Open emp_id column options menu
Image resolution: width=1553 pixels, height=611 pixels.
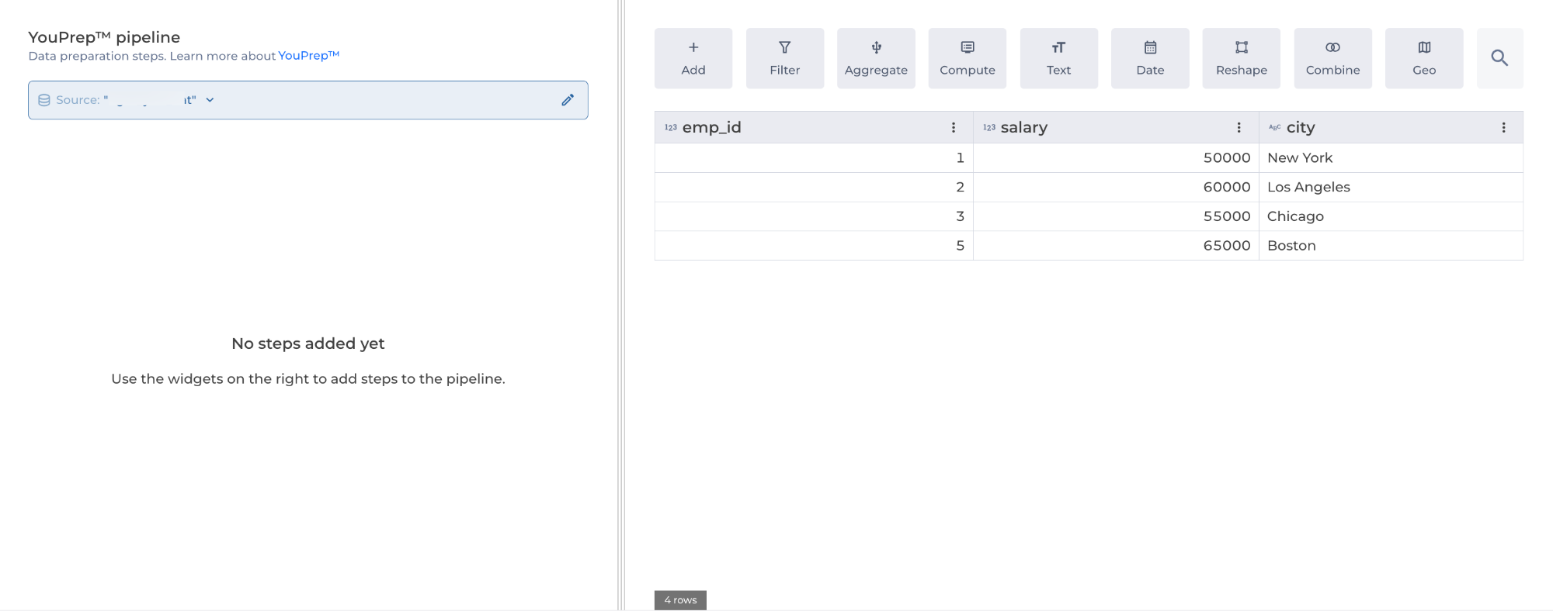[954, 127]
